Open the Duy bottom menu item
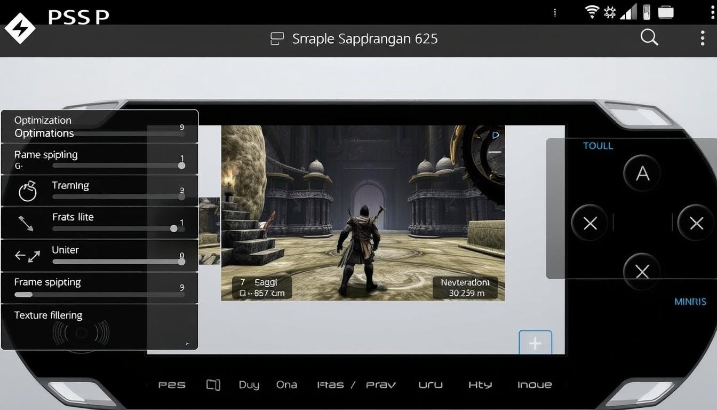717x410 pixels. tap(249, 385)
